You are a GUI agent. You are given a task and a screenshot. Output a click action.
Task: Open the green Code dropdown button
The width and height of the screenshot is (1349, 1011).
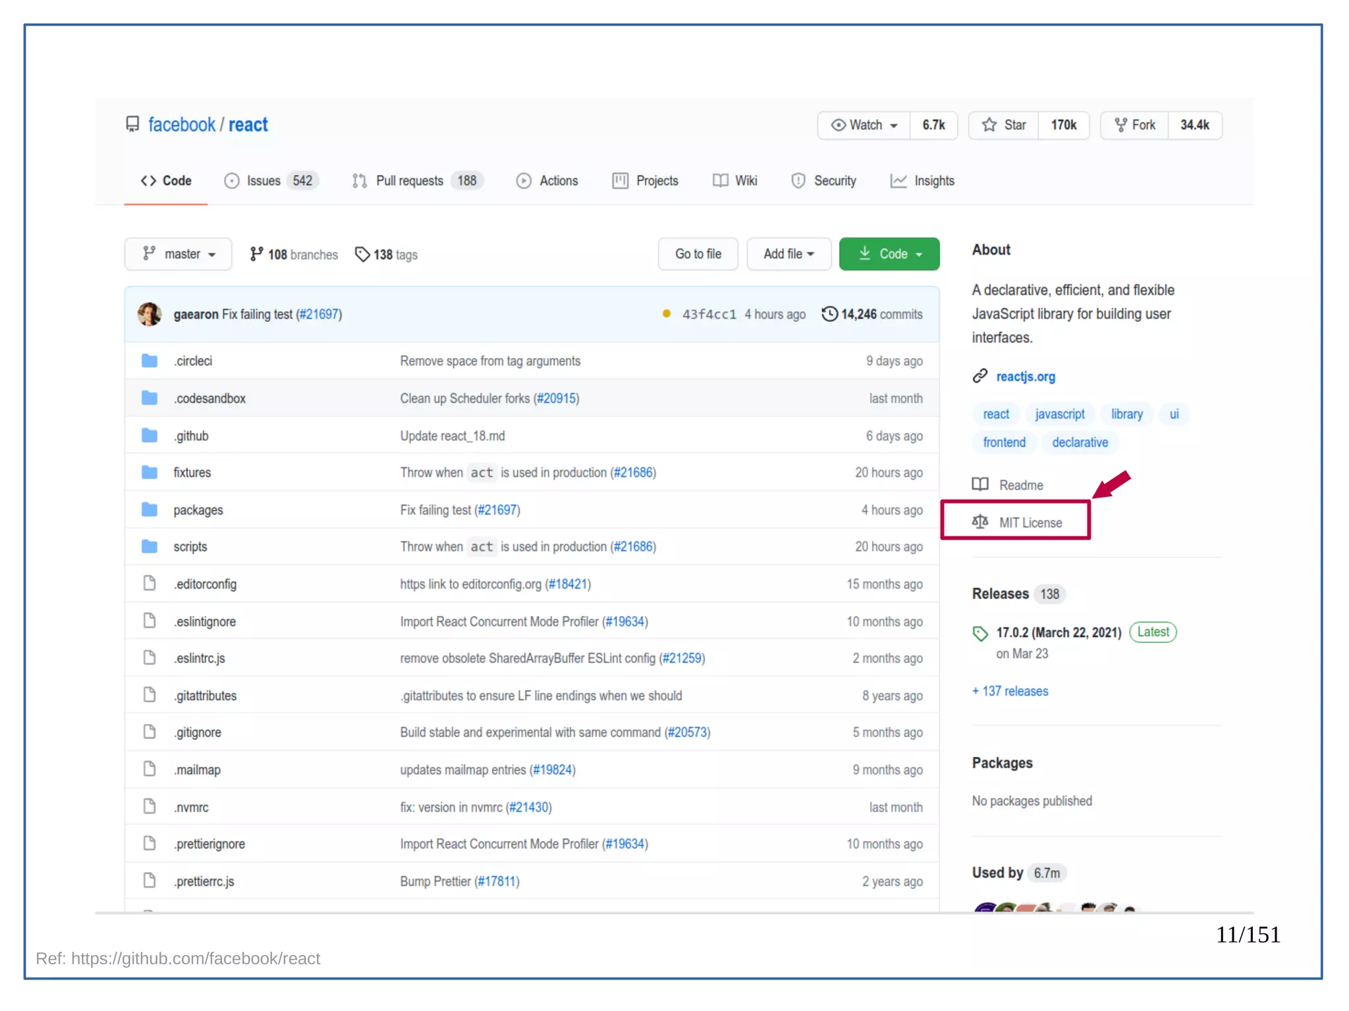(889, 254)
